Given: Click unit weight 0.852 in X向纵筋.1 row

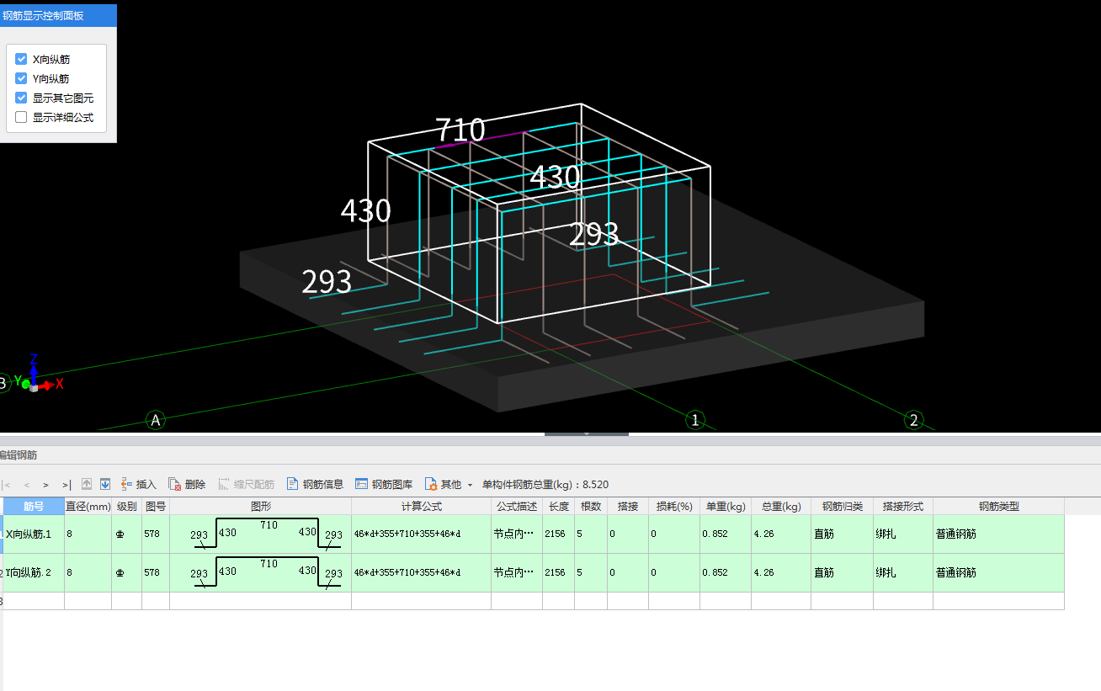Looking at the screenshot, I should tap(726, 534).
